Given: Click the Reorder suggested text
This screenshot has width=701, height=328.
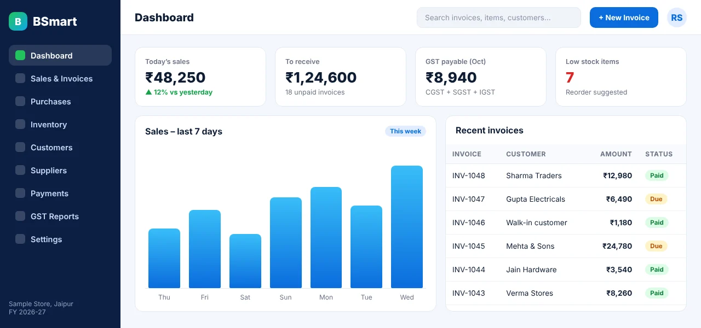Looking at the screenshot, I should (x=596, y=92).
